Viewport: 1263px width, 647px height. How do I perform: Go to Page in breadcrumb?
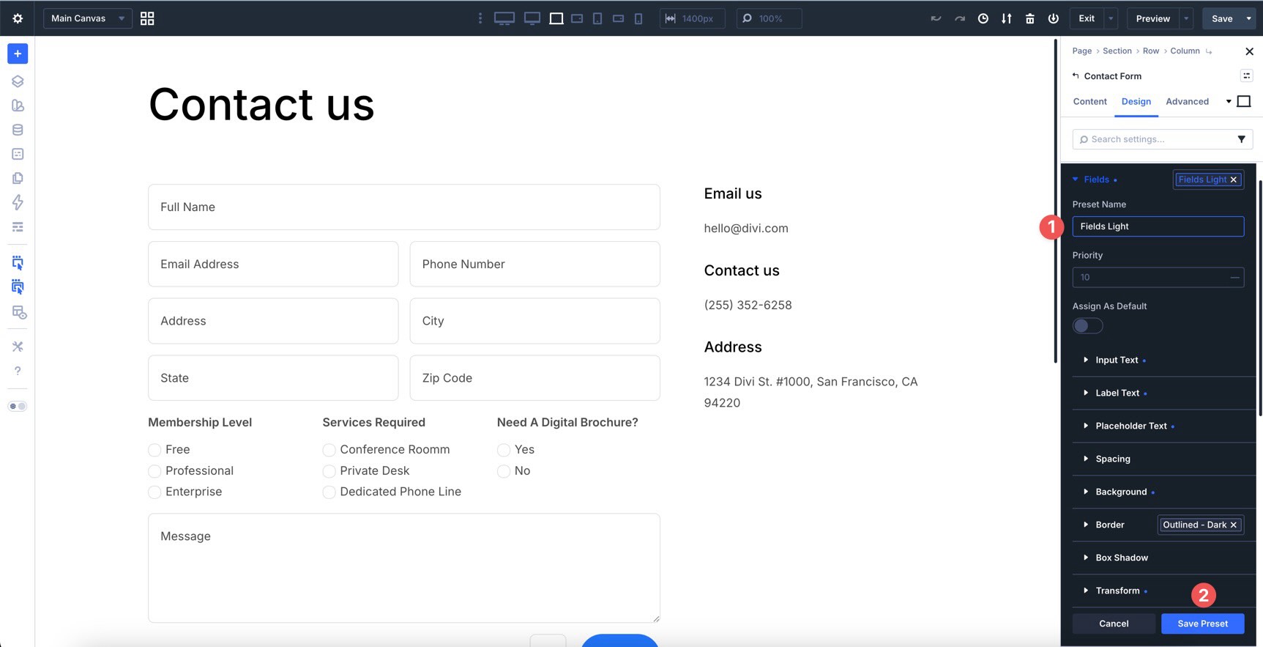point(1081,51)
